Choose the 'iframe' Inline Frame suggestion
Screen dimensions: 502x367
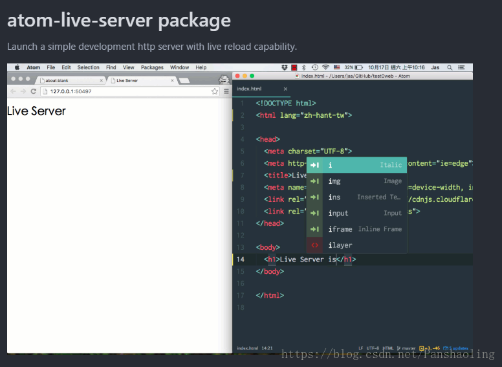356,229
